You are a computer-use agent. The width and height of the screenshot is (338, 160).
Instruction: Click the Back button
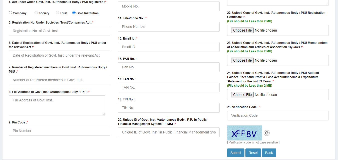tap(269, 153)
